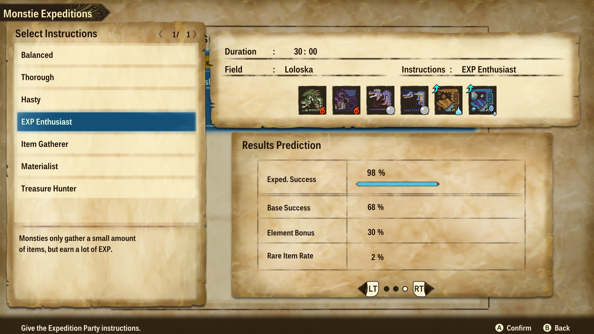This screenshot has width=594, height=334.
Task: Scroll to next Results Prediction page RT
Action: tap(420, 288)
